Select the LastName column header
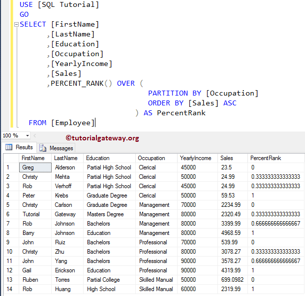 coord(65,158)
